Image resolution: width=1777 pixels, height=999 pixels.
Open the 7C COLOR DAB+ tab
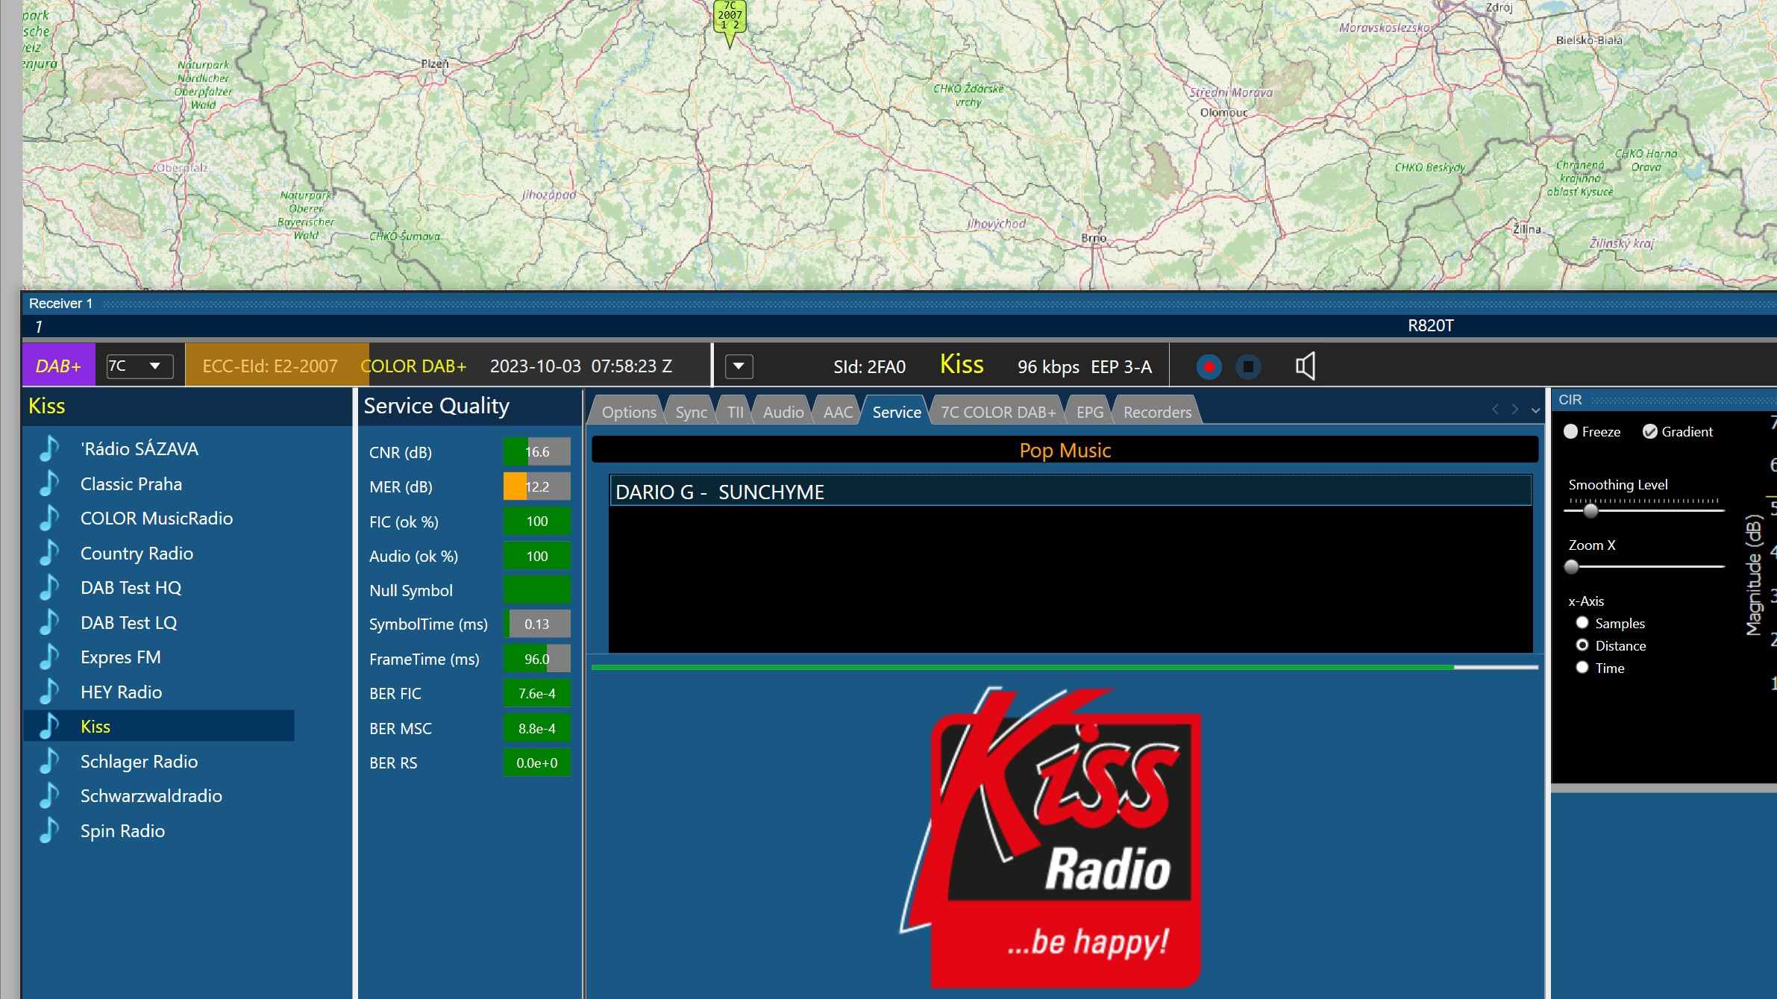point(998,412)
